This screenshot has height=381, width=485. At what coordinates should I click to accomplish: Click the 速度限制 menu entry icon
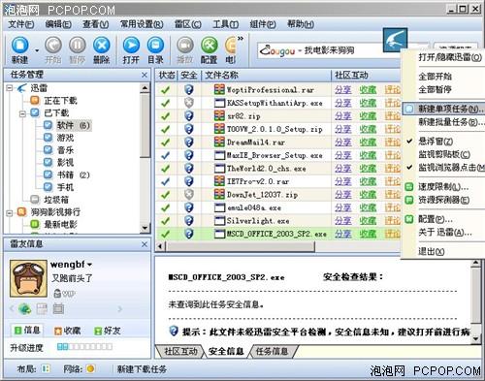409,187
